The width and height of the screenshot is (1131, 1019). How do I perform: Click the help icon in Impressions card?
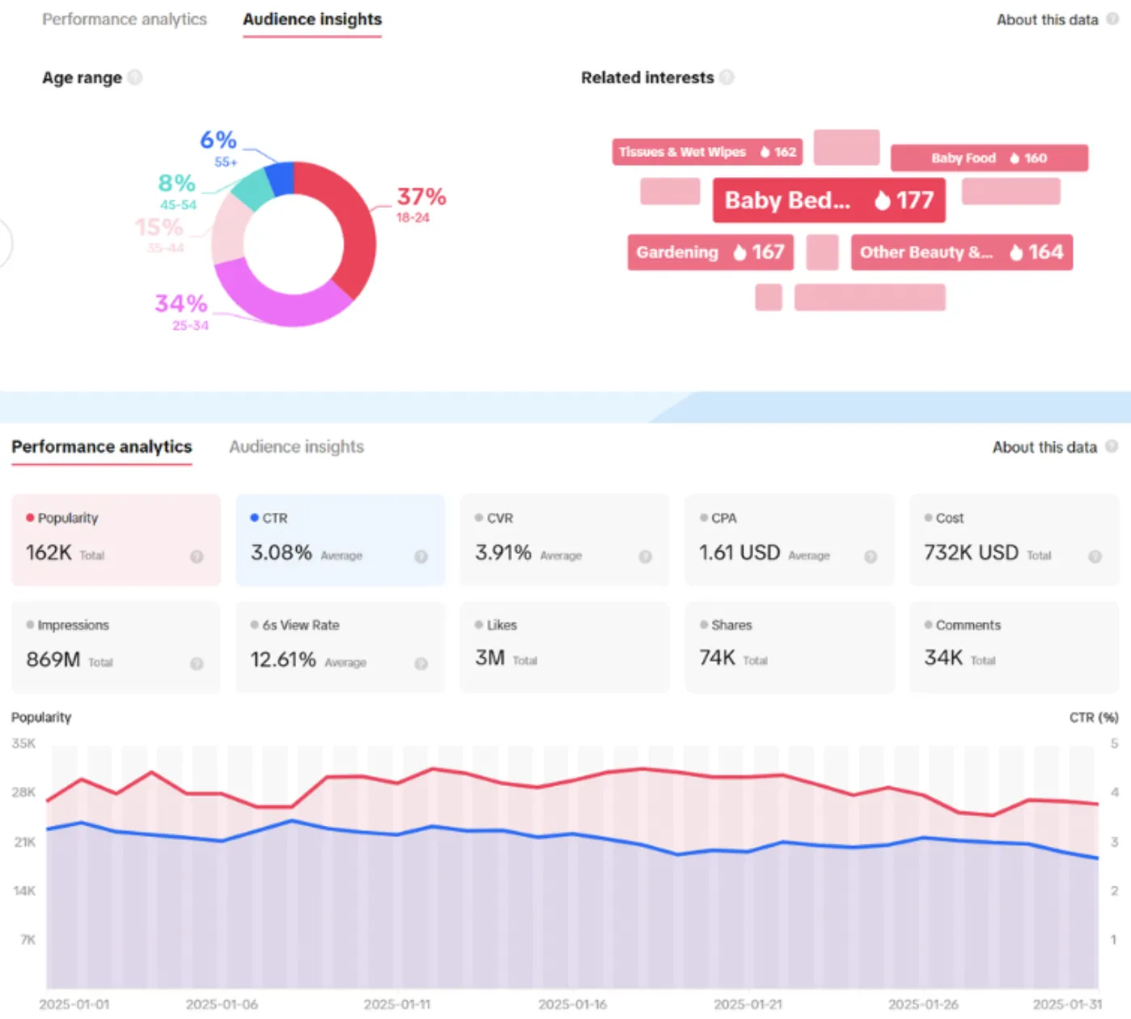[197, 663]
